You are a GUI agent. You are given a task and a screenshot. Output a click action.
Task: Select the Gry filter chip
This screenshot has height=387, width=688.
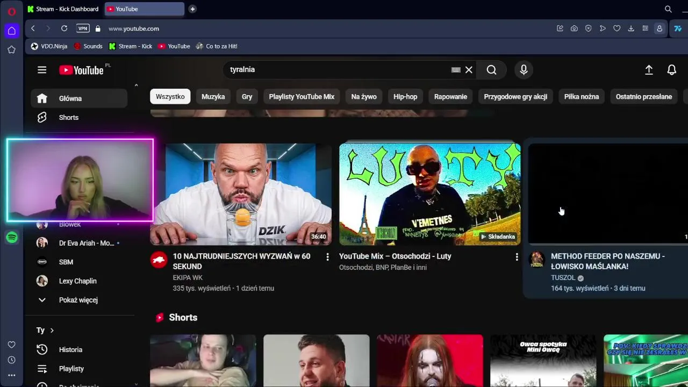(247, 97)
